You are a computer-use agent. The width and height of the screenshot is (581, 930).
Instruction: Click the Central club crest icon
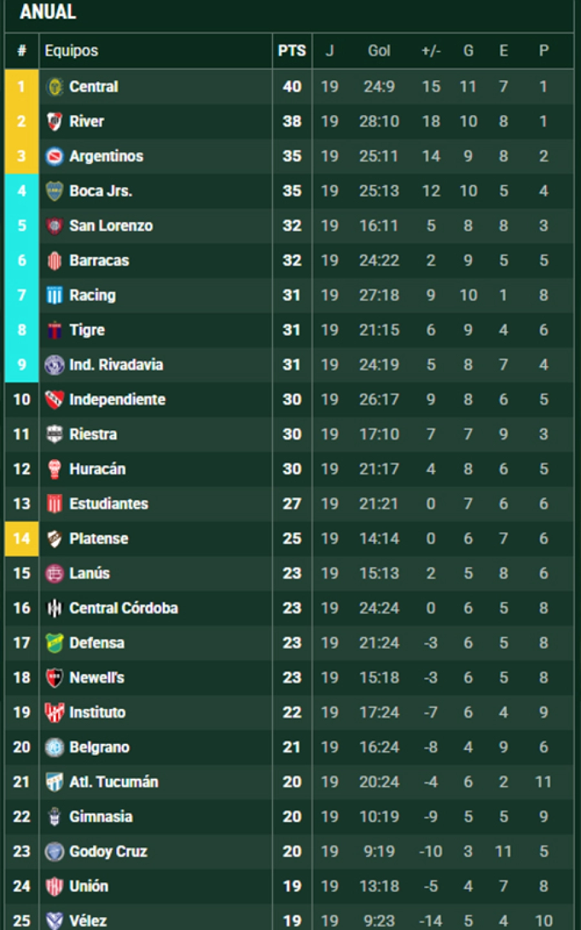pos(54,87)
